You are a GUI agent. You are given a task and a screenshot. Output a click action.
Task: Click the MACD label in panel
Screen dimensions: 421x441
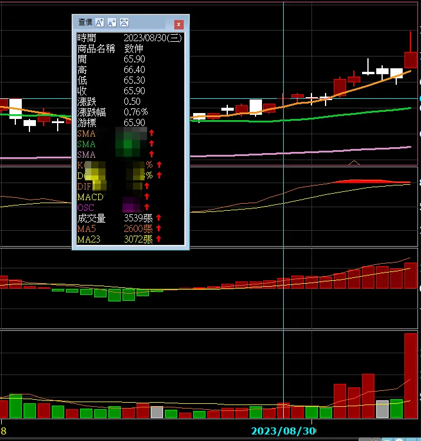coord(90,197)
